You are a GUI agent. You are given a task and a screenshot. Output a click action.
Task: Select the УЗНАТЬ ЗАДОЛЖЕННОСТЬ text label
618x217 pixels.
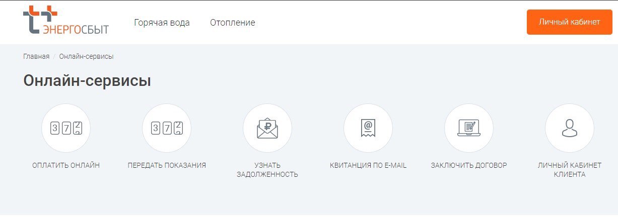pos(267,170)
